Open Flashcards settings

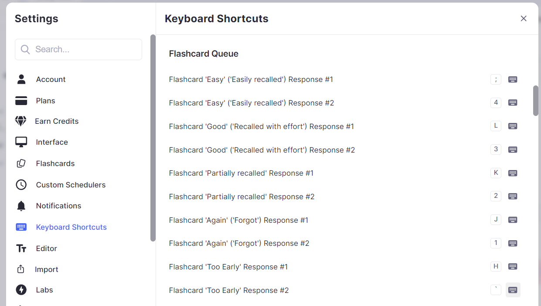point(55,163)
